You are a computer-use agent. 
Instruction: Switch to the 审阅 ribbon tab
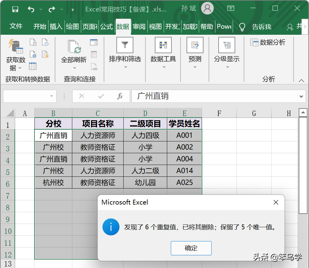[139, 26]
